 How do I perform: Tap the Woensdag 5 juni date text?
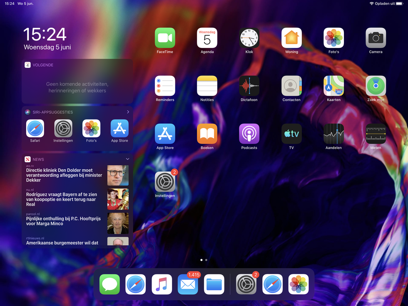click(x=47, y=47)
